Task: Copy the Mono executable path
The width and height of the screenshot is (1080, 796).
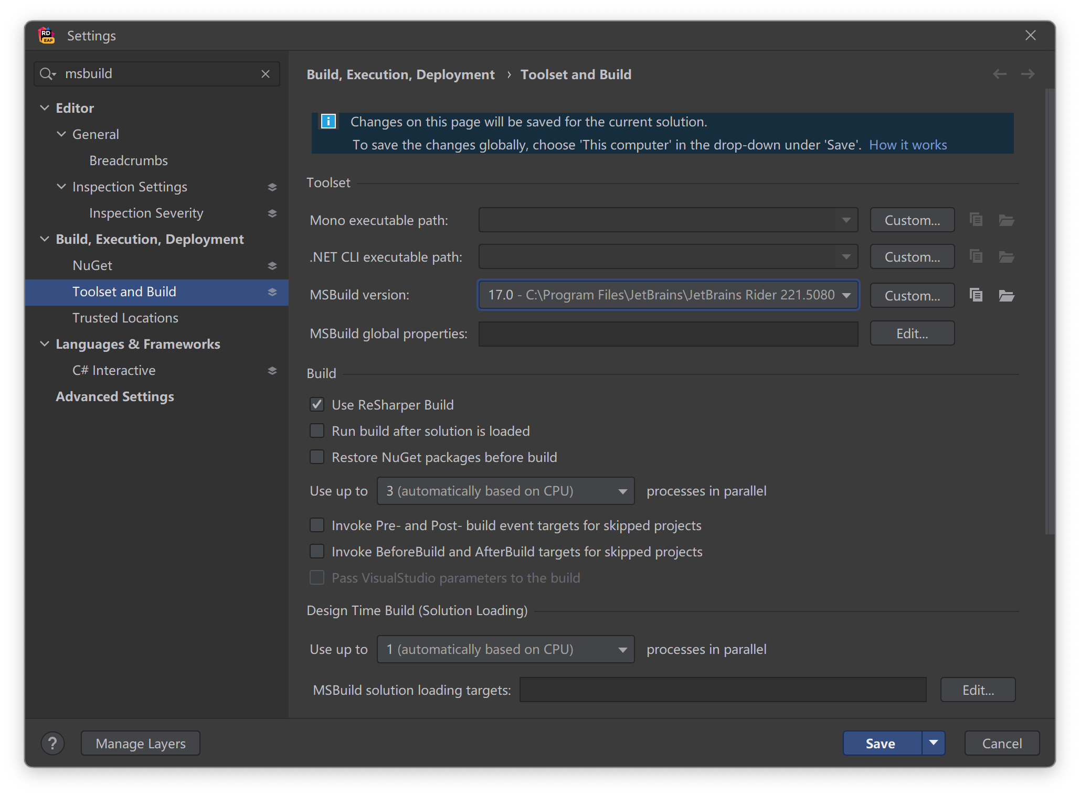Action: pyautogui.click(x=976, y=220)
